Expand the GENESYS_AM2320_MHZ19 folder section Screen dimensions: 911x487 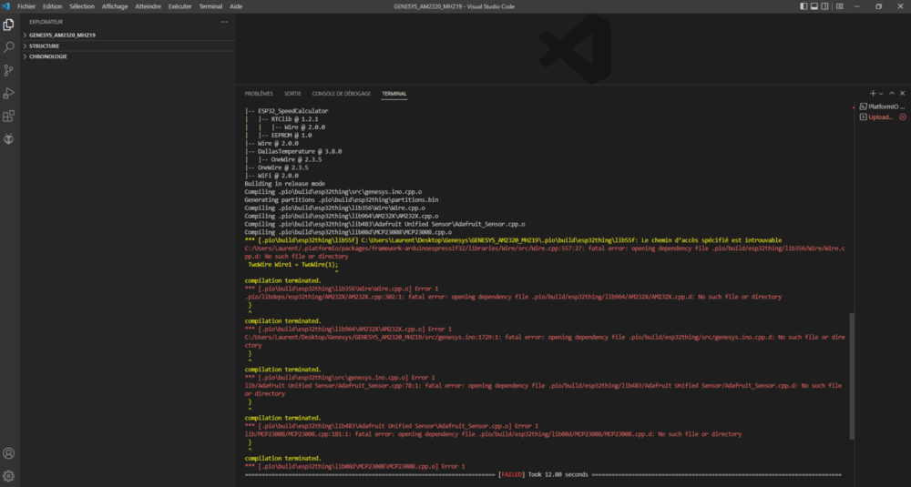[x=128, y=35]
